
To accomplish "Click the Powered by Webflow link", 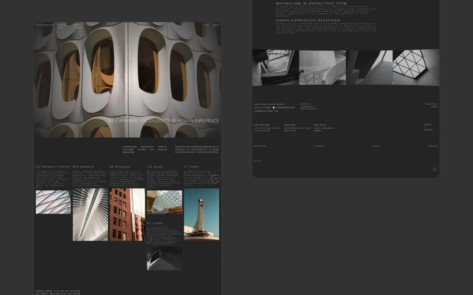I will click(266, 111).
